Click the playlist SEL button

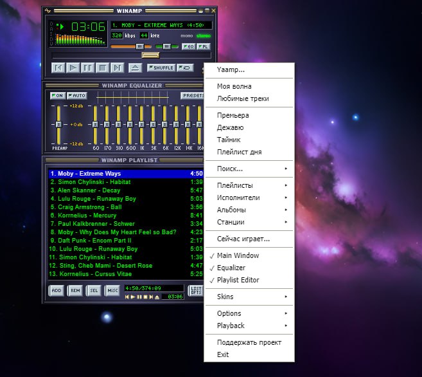coord(94,291)
